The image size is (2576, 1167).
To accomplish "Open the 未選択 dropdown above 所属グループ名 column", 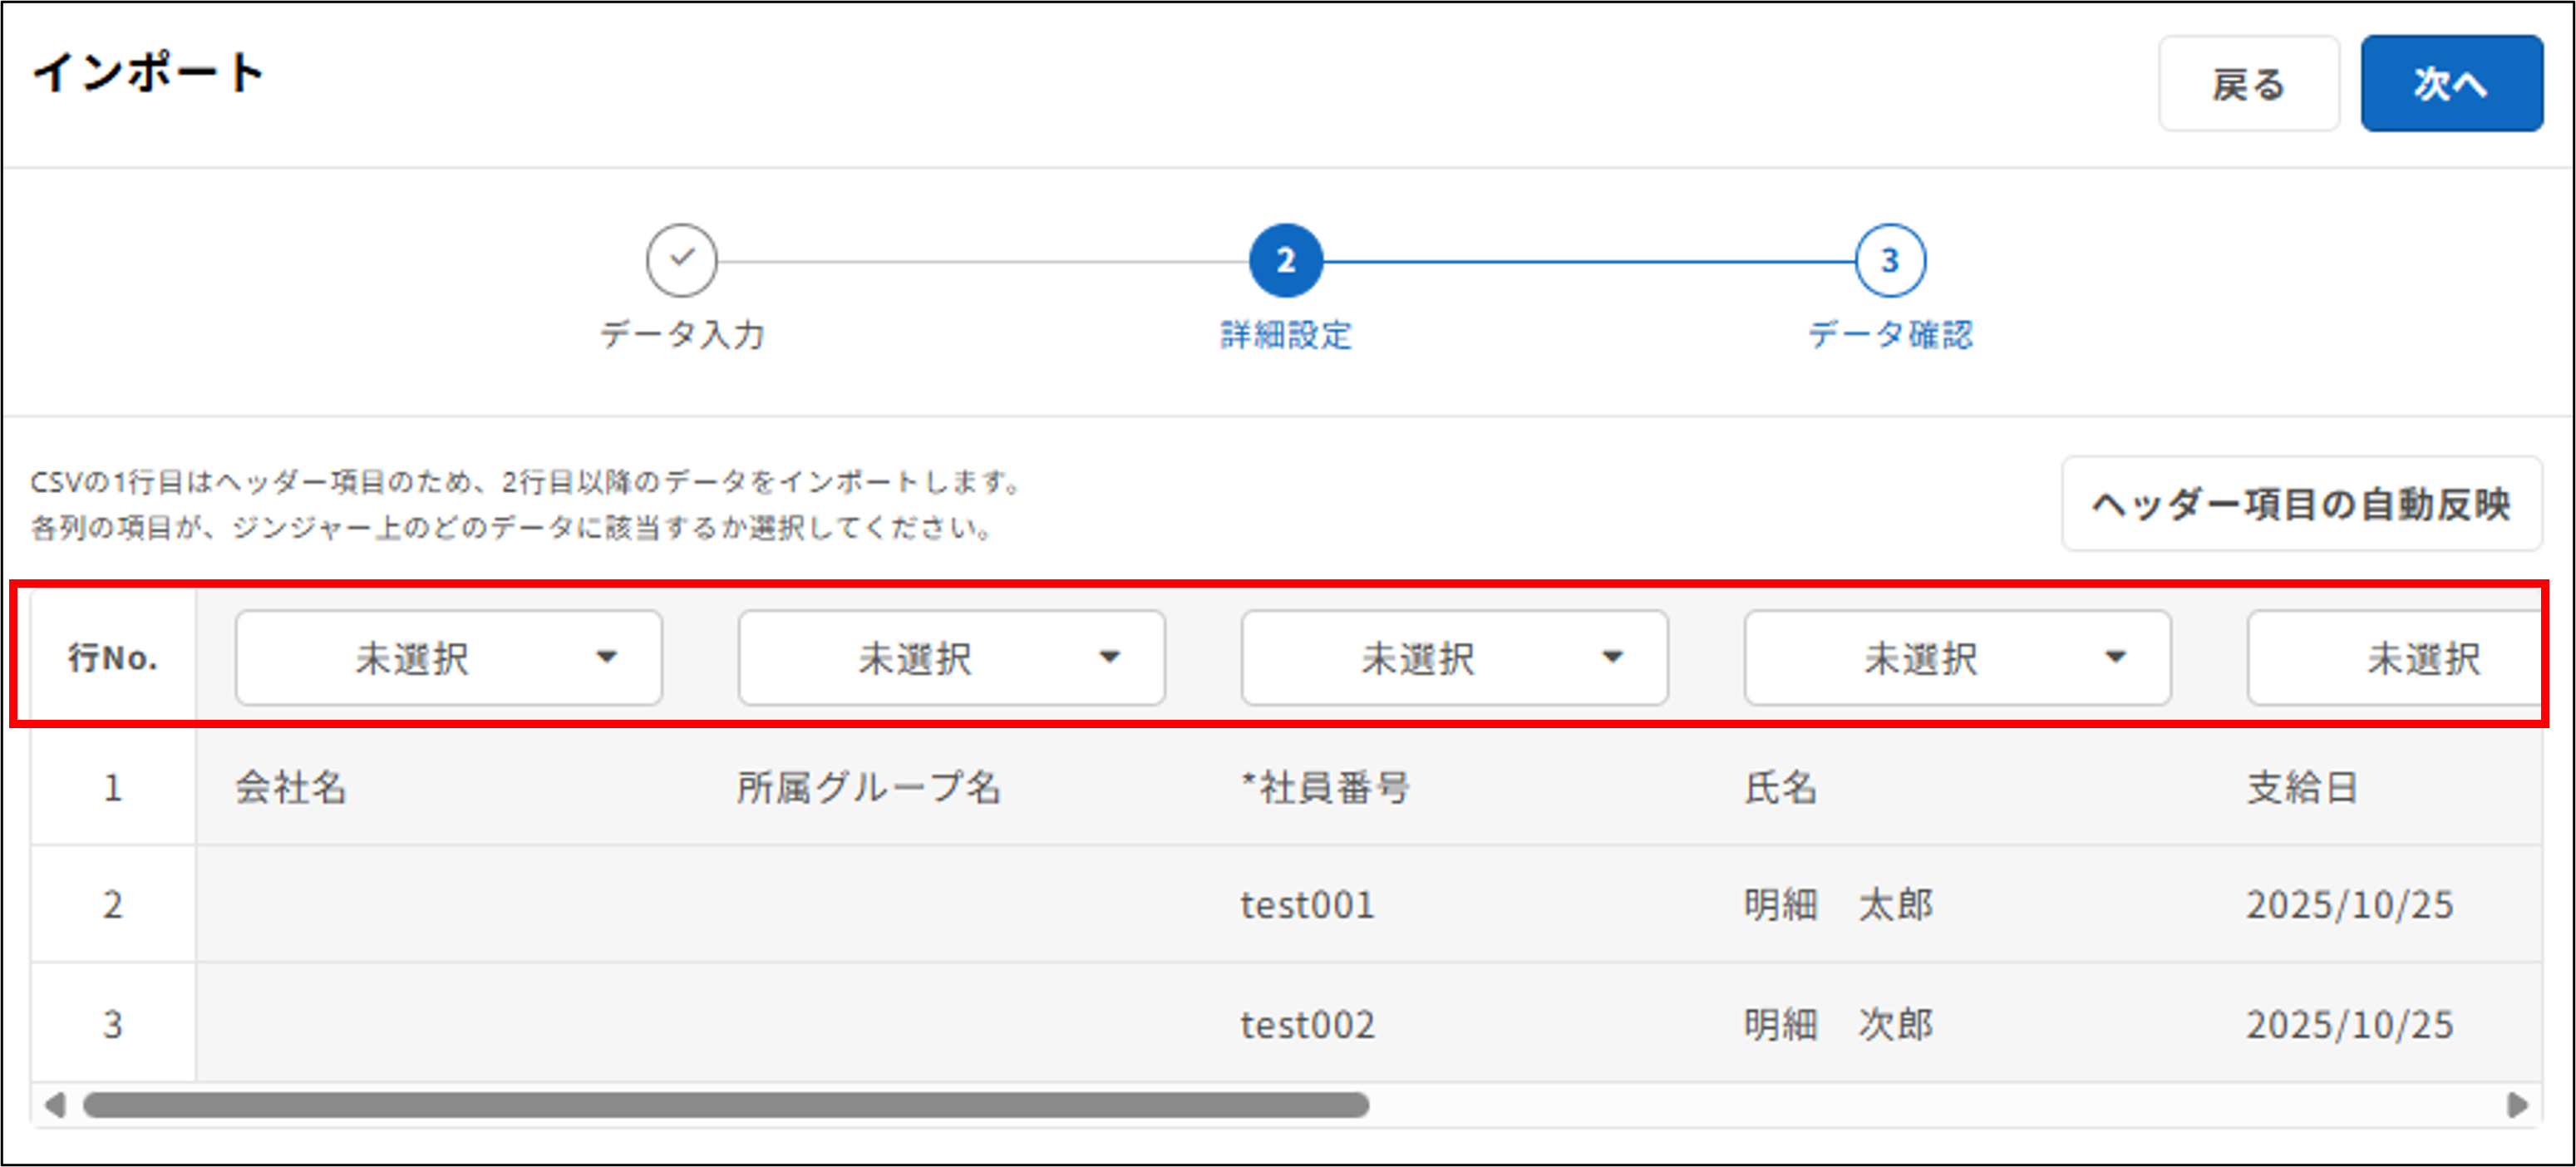I will click(951, 657).
